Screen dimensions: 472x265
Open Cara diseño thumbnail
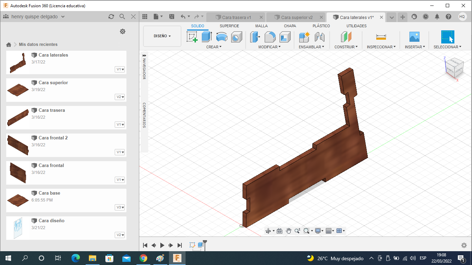click(x=17, y=228)
